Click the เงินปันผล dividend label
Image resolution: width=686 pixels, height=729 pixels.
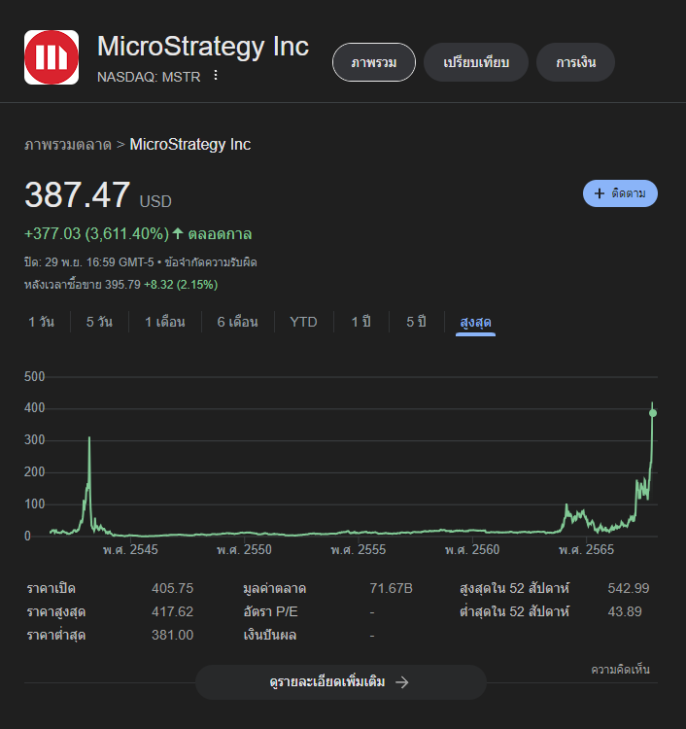click(270, 635)
